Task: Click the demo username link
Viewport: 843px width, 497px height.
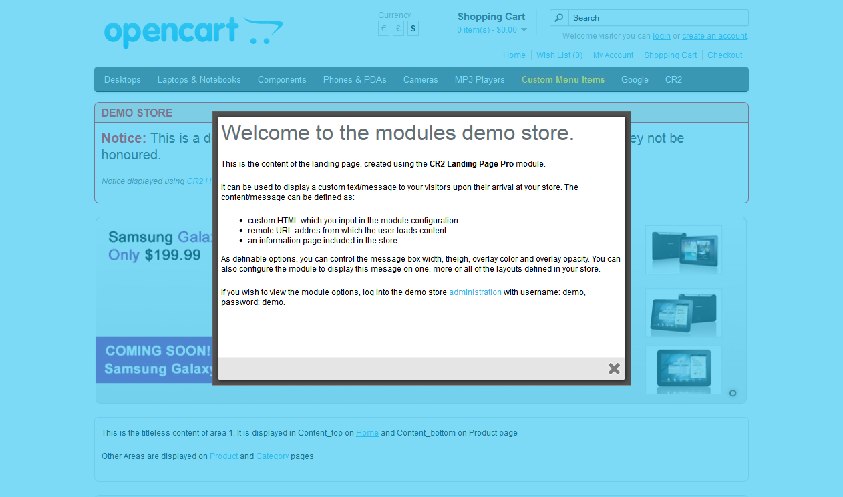Action: tap(574, 292)
